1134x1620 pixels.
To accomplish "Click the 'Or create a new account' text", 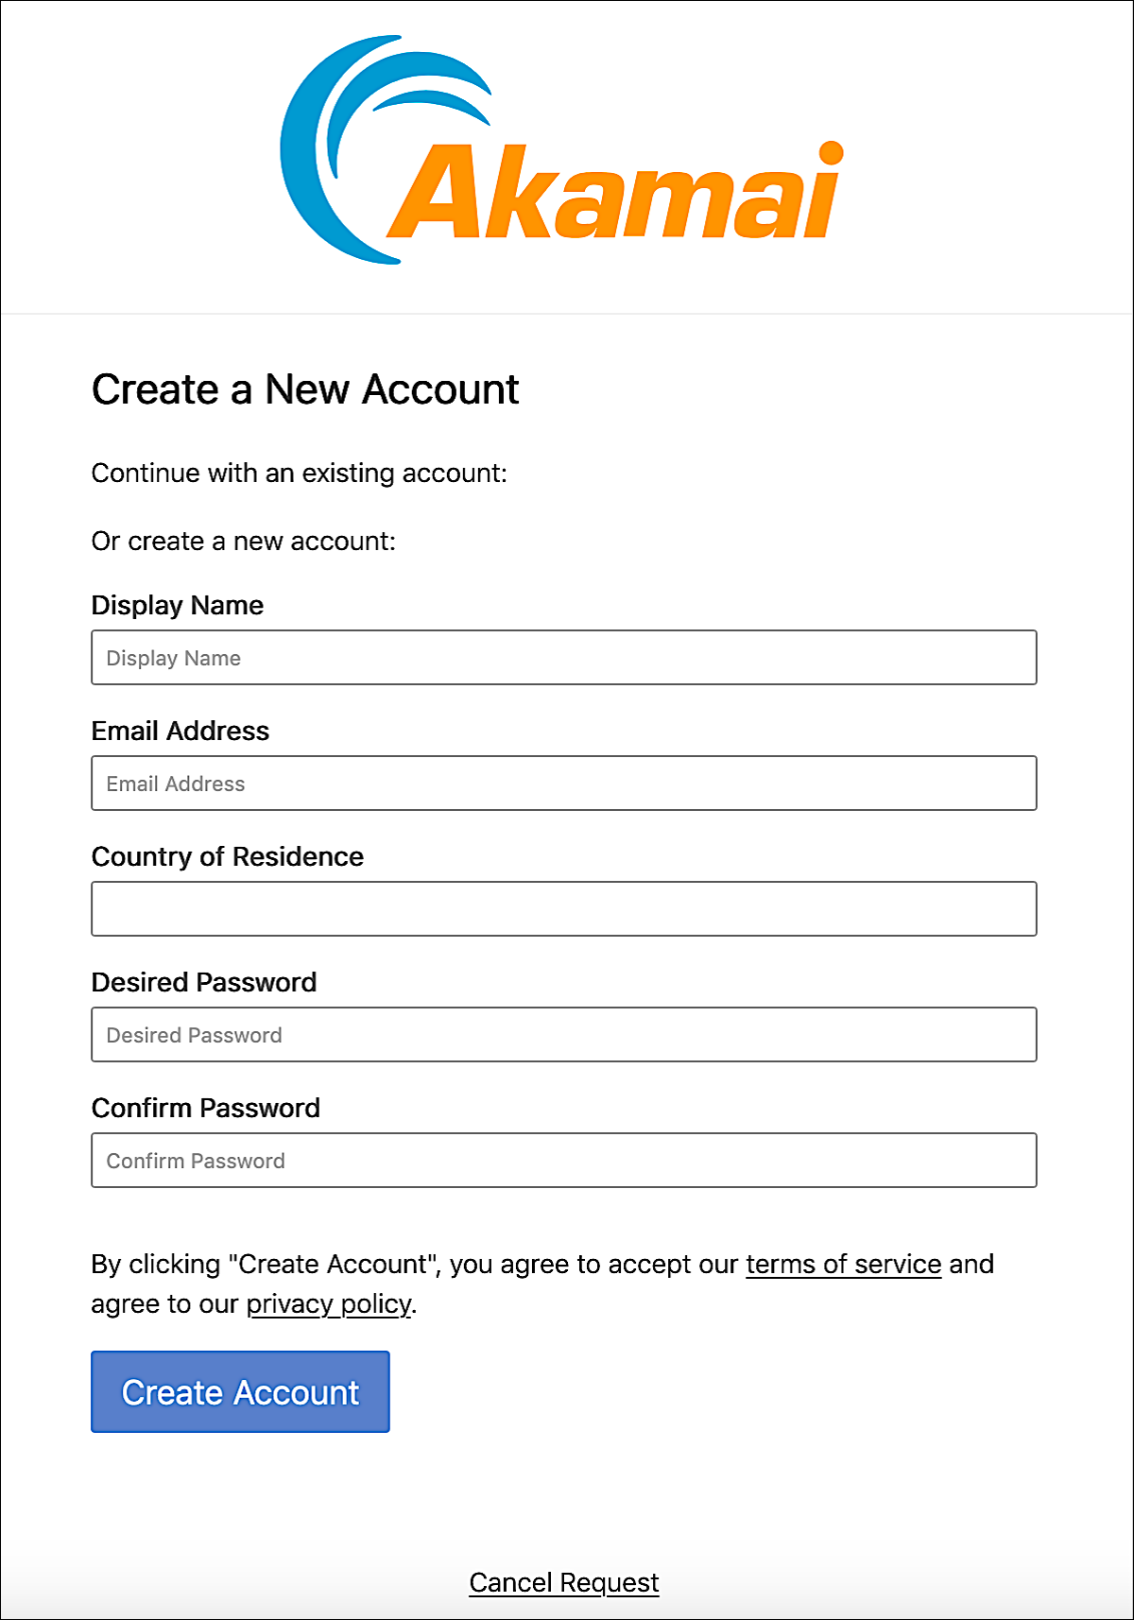I will pyautogui.click(x=244, y=542).
